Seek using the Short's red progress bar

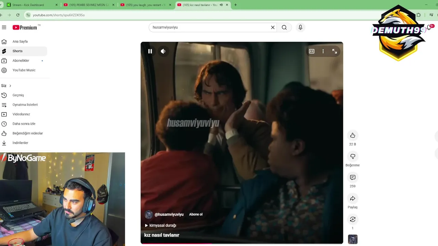point(242,243)
